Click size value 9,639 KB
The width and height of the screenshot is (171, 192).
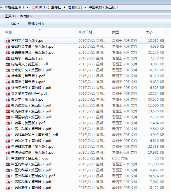[157, 82]
